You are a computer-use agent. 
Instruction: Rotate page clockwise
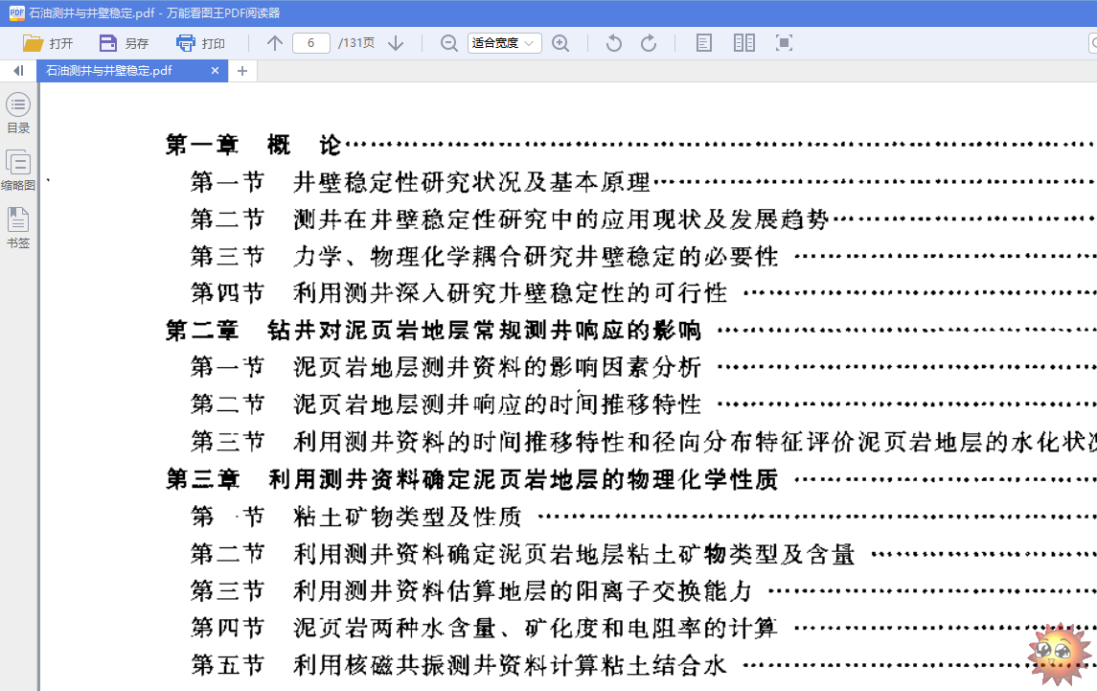[649, 43]
